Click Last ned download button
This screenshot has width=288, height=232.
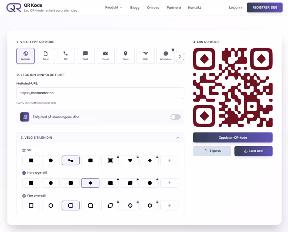[x=253, y=151]
